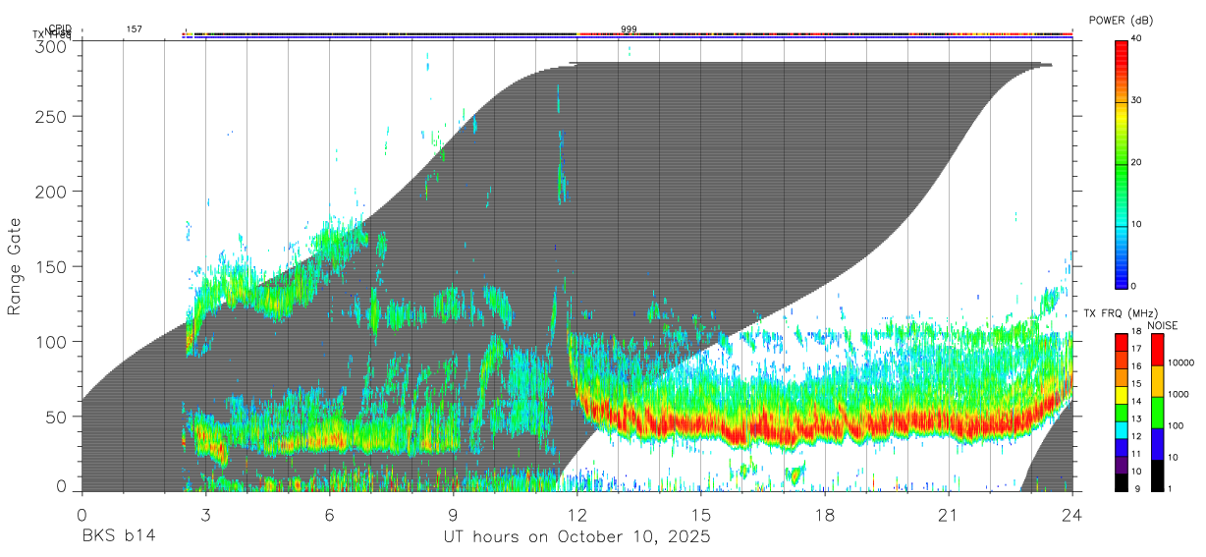Click the 'BKS b14' radar beam label
The width and height of the screenshot is (1206, 557).
point(118,537)
